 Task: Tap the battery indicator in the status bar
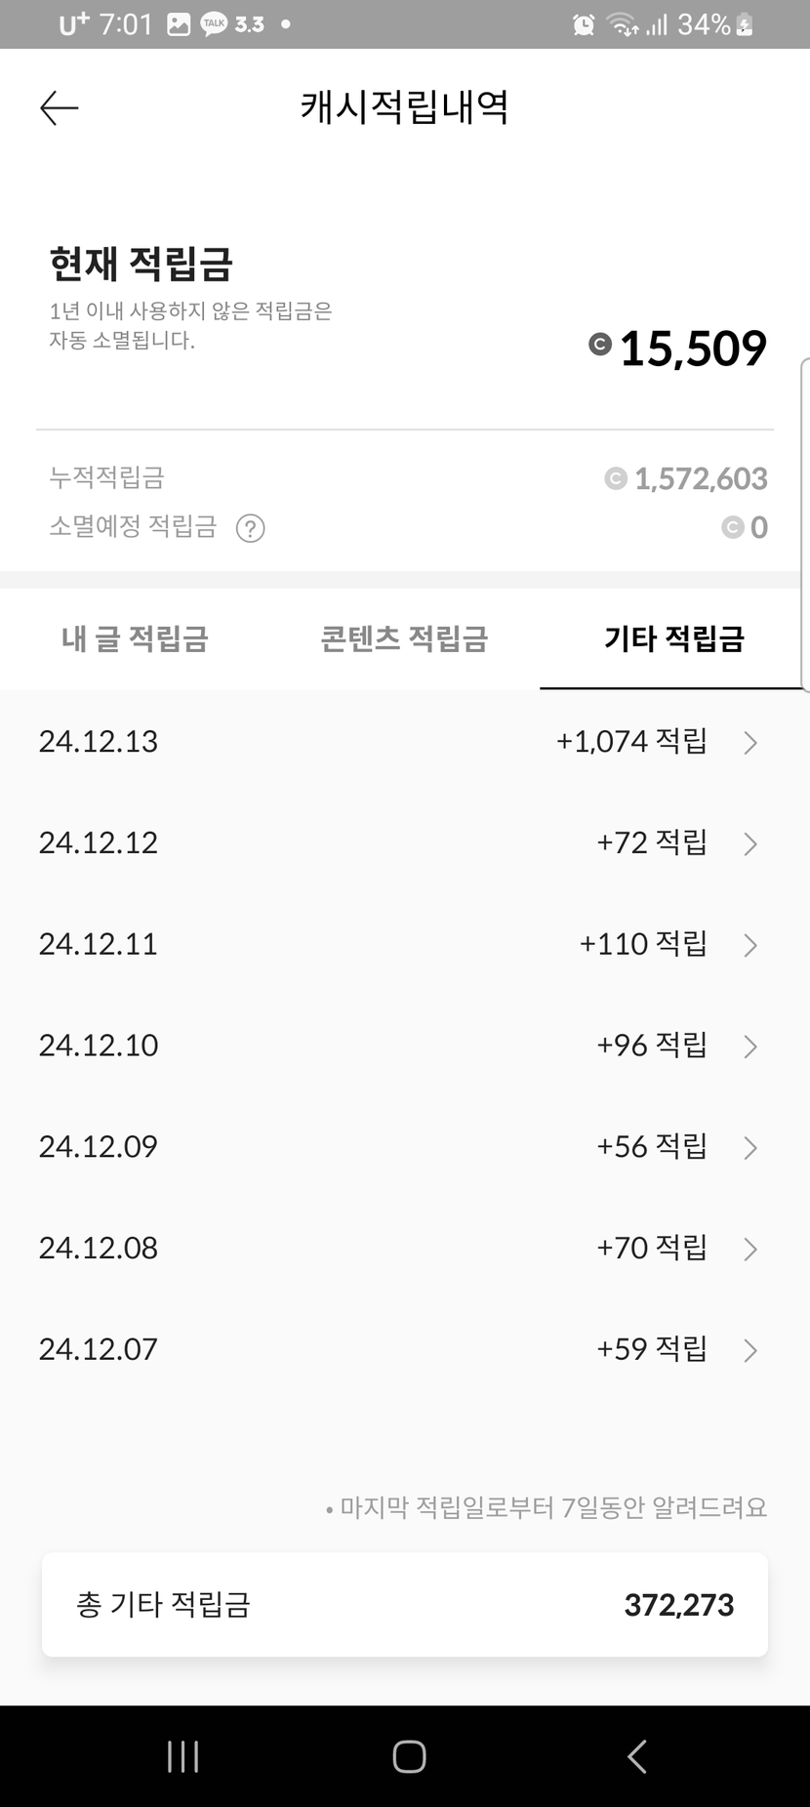745,24
